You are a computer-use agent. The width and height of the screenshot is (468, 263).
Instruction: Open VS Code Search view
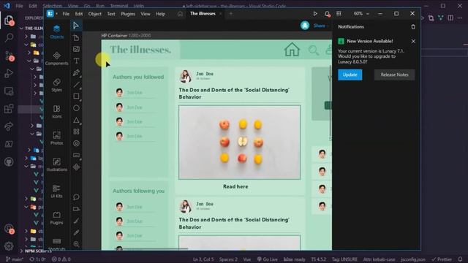[9, 37]
